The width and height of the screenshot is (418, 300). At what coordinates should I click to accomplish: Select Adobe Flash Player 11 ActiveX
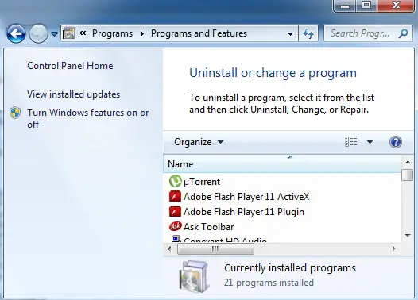(246, 197)
